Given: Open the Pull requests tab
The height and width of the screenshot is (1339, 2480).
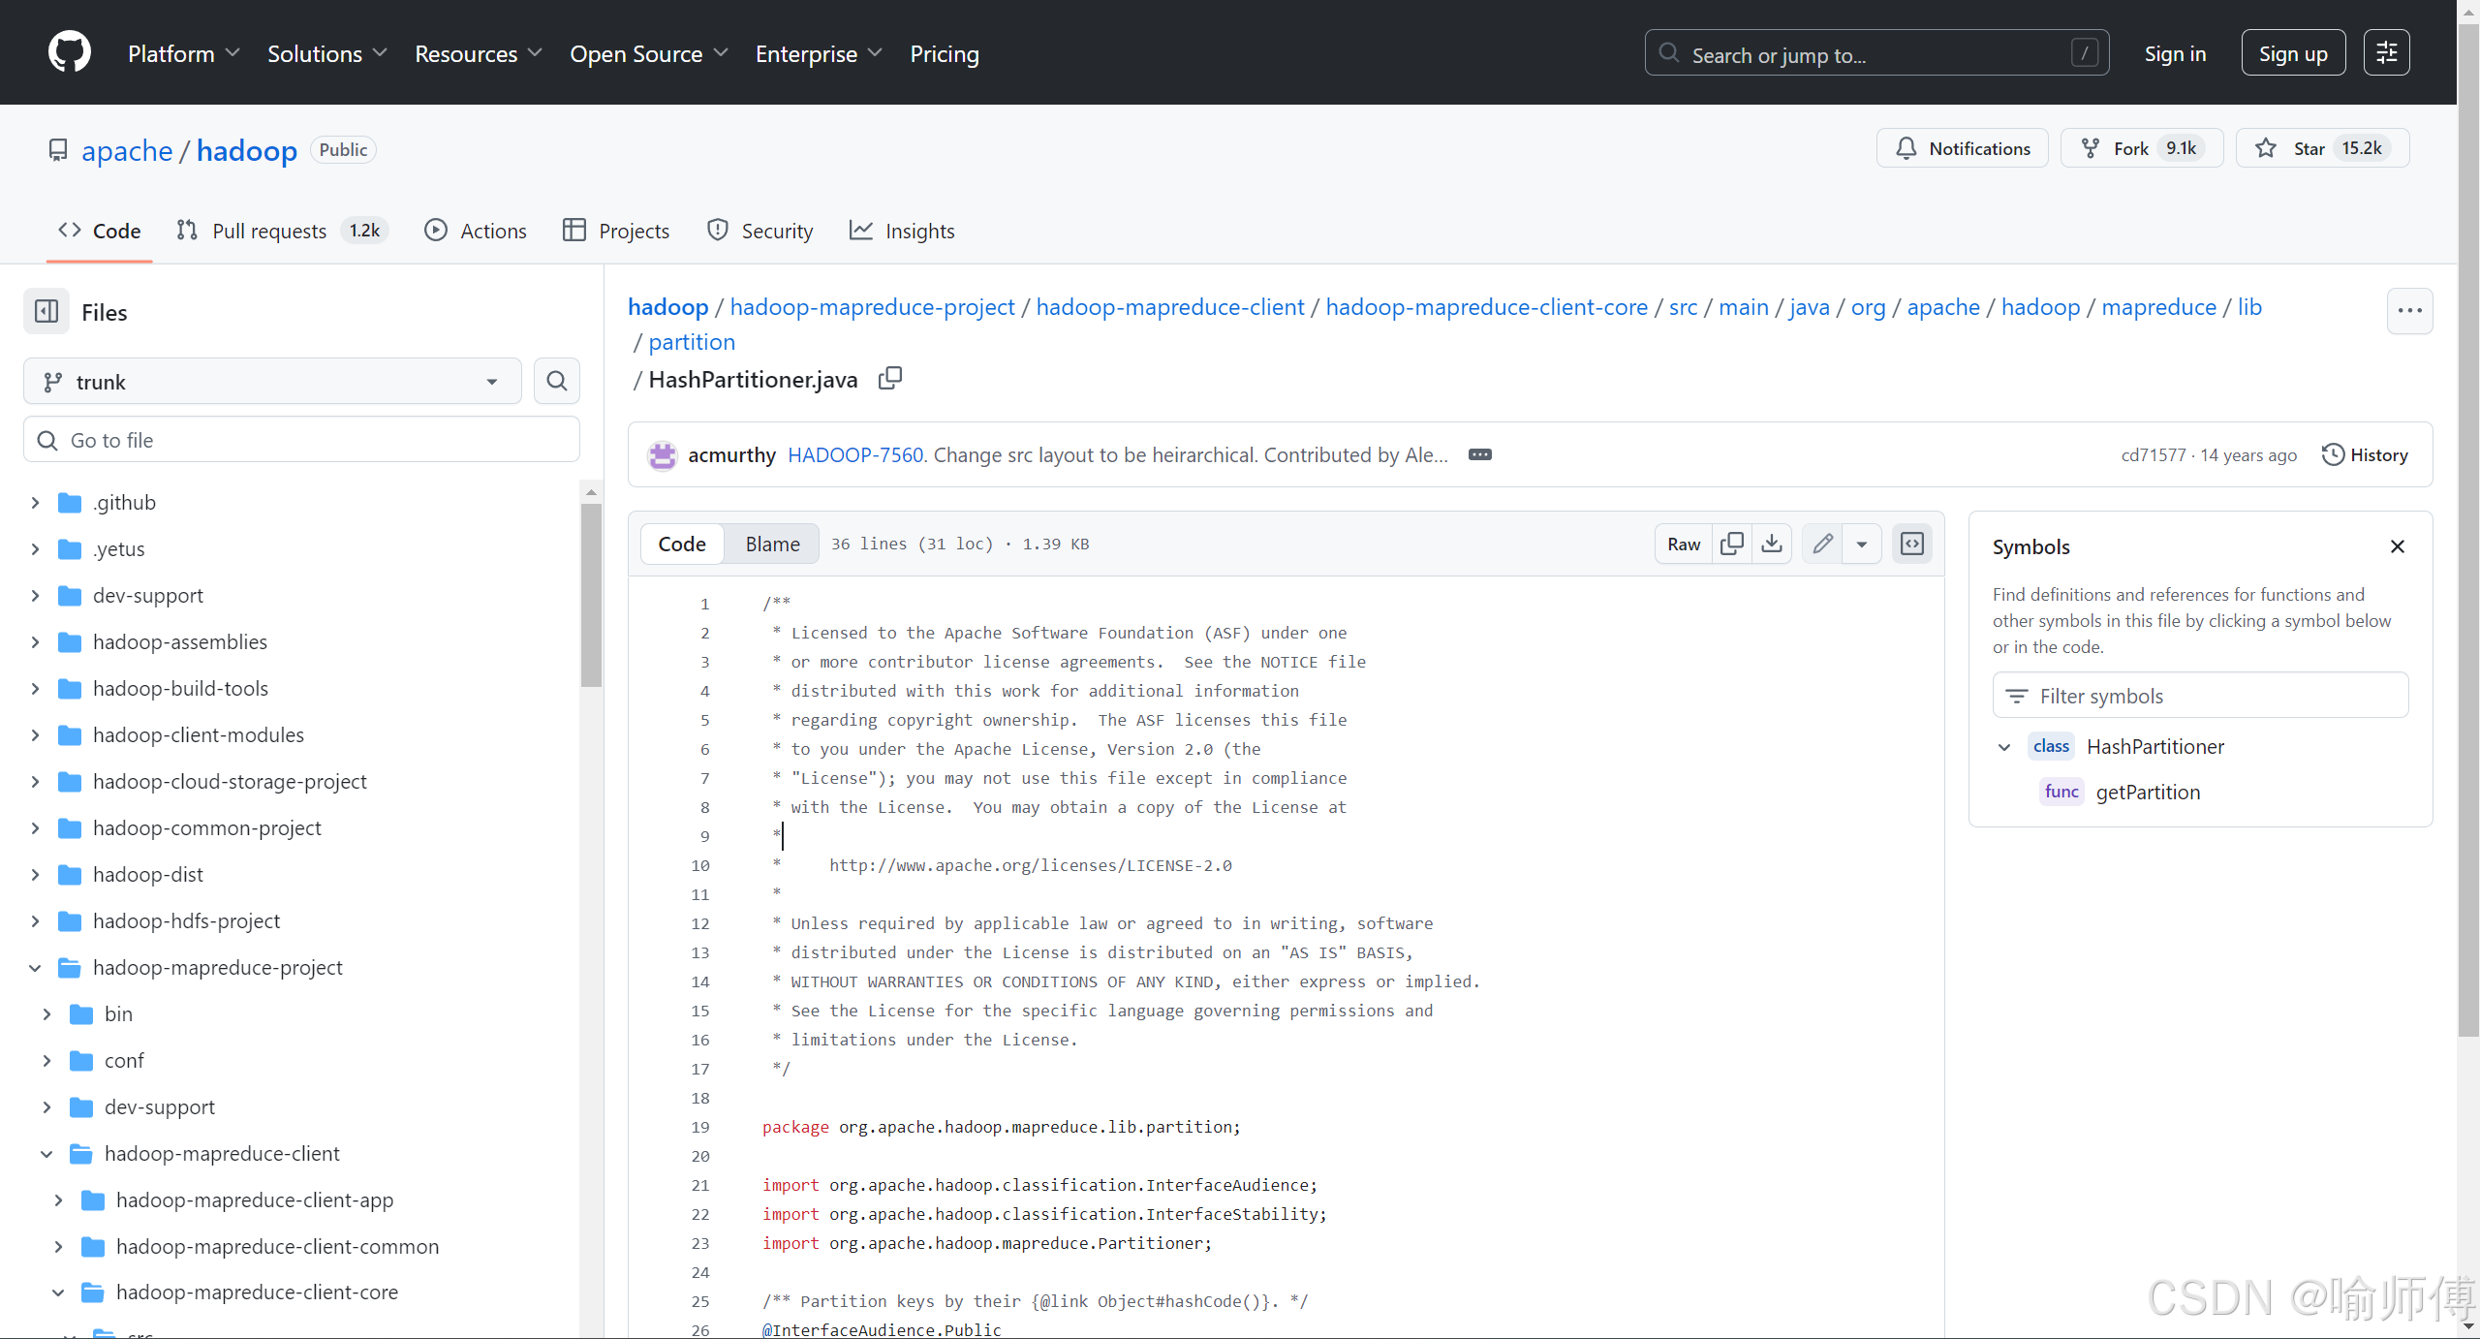Looking at the screenshot, I should click(281, 231).
